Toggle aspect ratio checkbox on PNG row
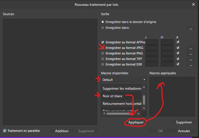The width and height of the screenshot is (199, 138). [x=178, y=53]
